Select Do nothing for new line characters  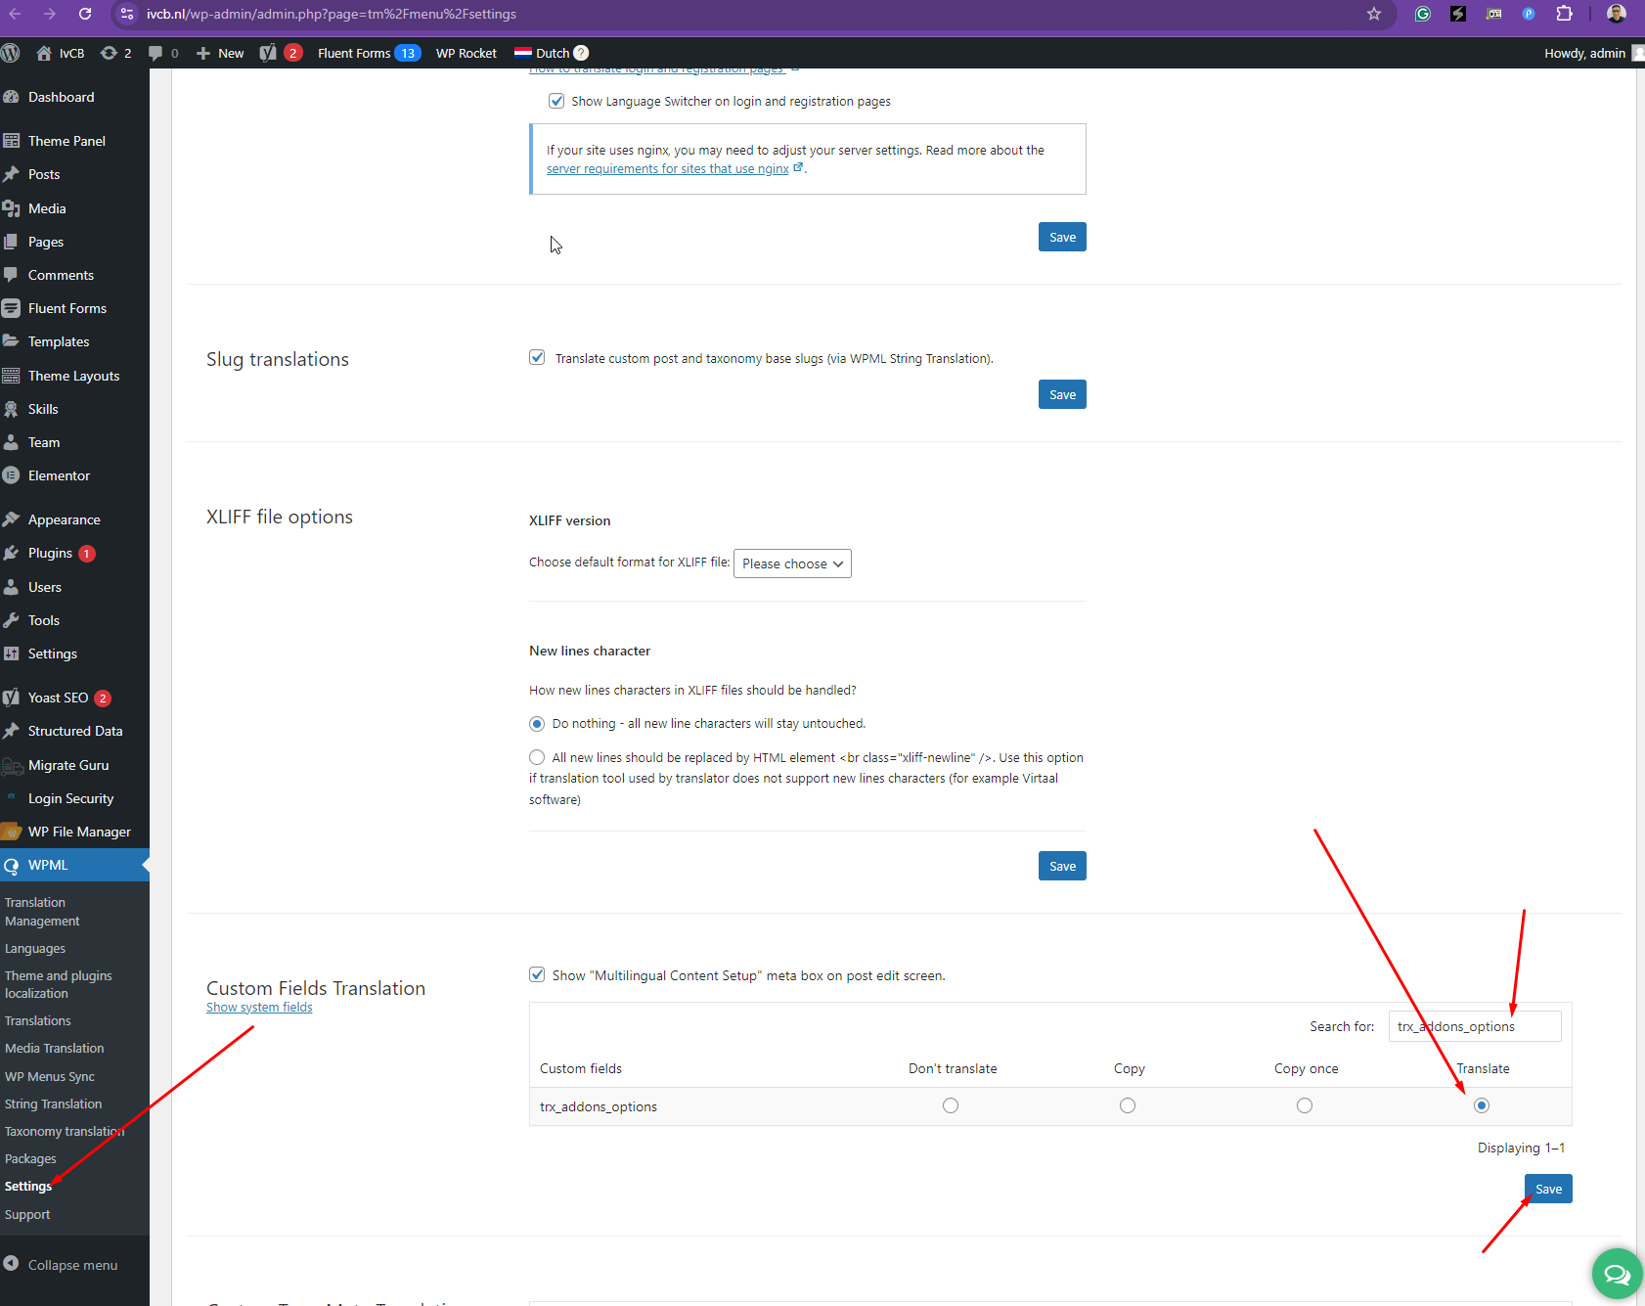pos(537,724)
